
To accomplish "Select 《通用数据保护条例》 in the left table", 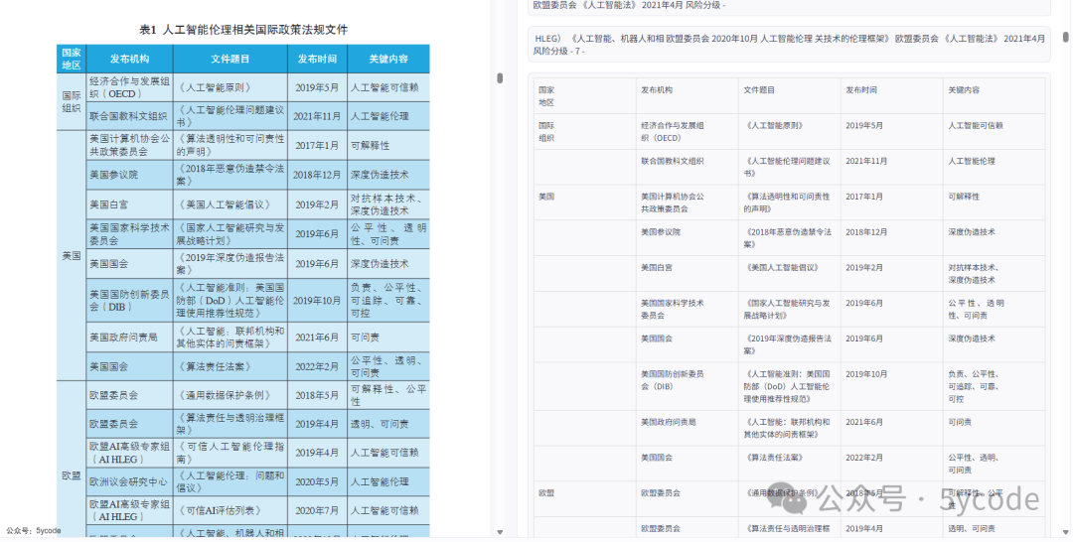I will [224, 395].
